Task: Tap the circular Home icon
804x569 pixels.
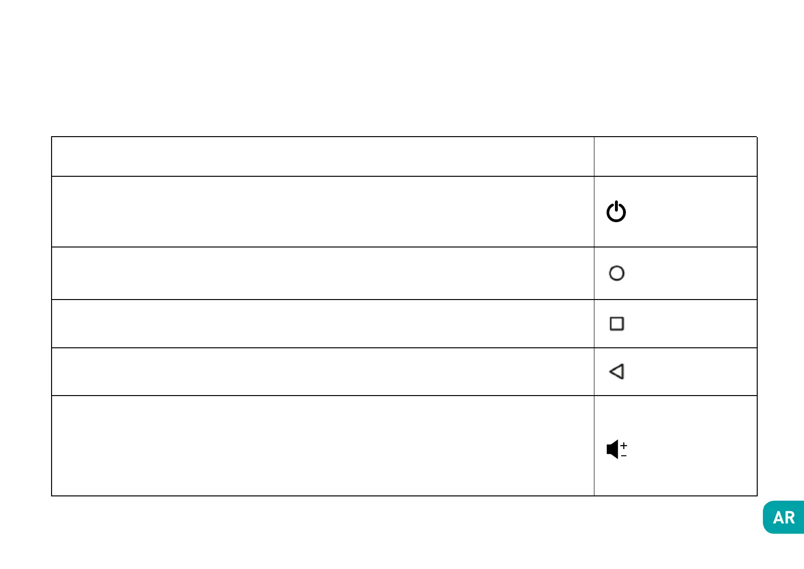Action: 616,273
